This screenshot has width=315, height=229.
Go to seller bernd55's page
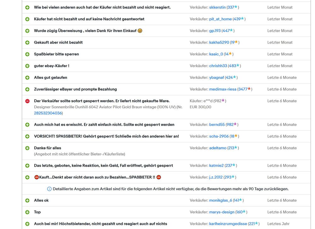[217, 124]
